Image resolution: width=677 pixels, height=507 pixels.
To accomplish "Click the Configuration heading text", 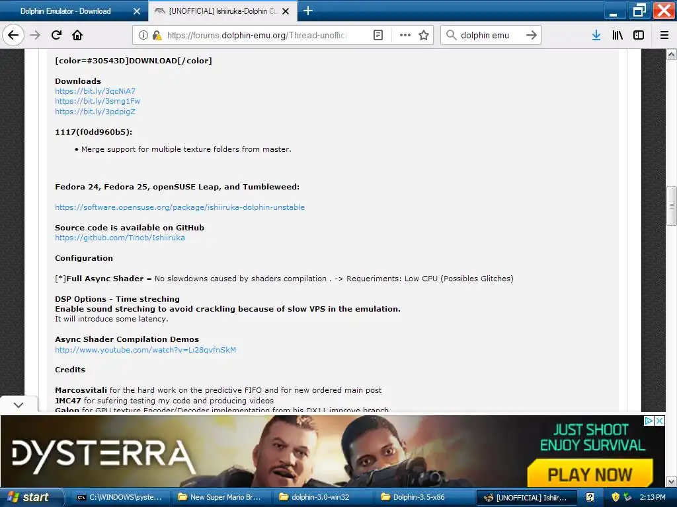I will pos(84,258).
